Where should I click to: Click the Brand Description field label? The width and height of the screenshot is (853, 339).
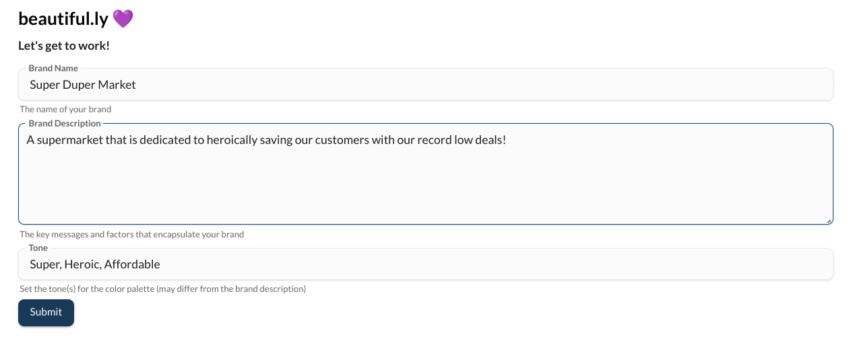click(65, 123)
